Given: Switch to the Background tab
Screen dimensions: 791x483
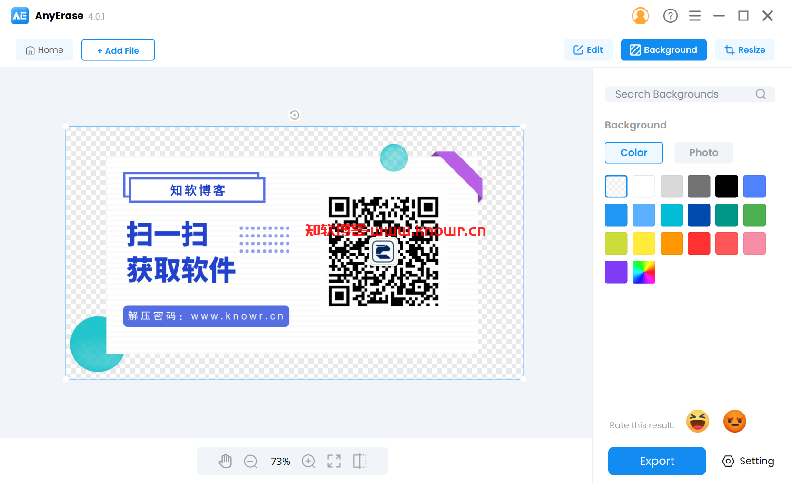Looking at the screenshot, I should click(663, 50).
